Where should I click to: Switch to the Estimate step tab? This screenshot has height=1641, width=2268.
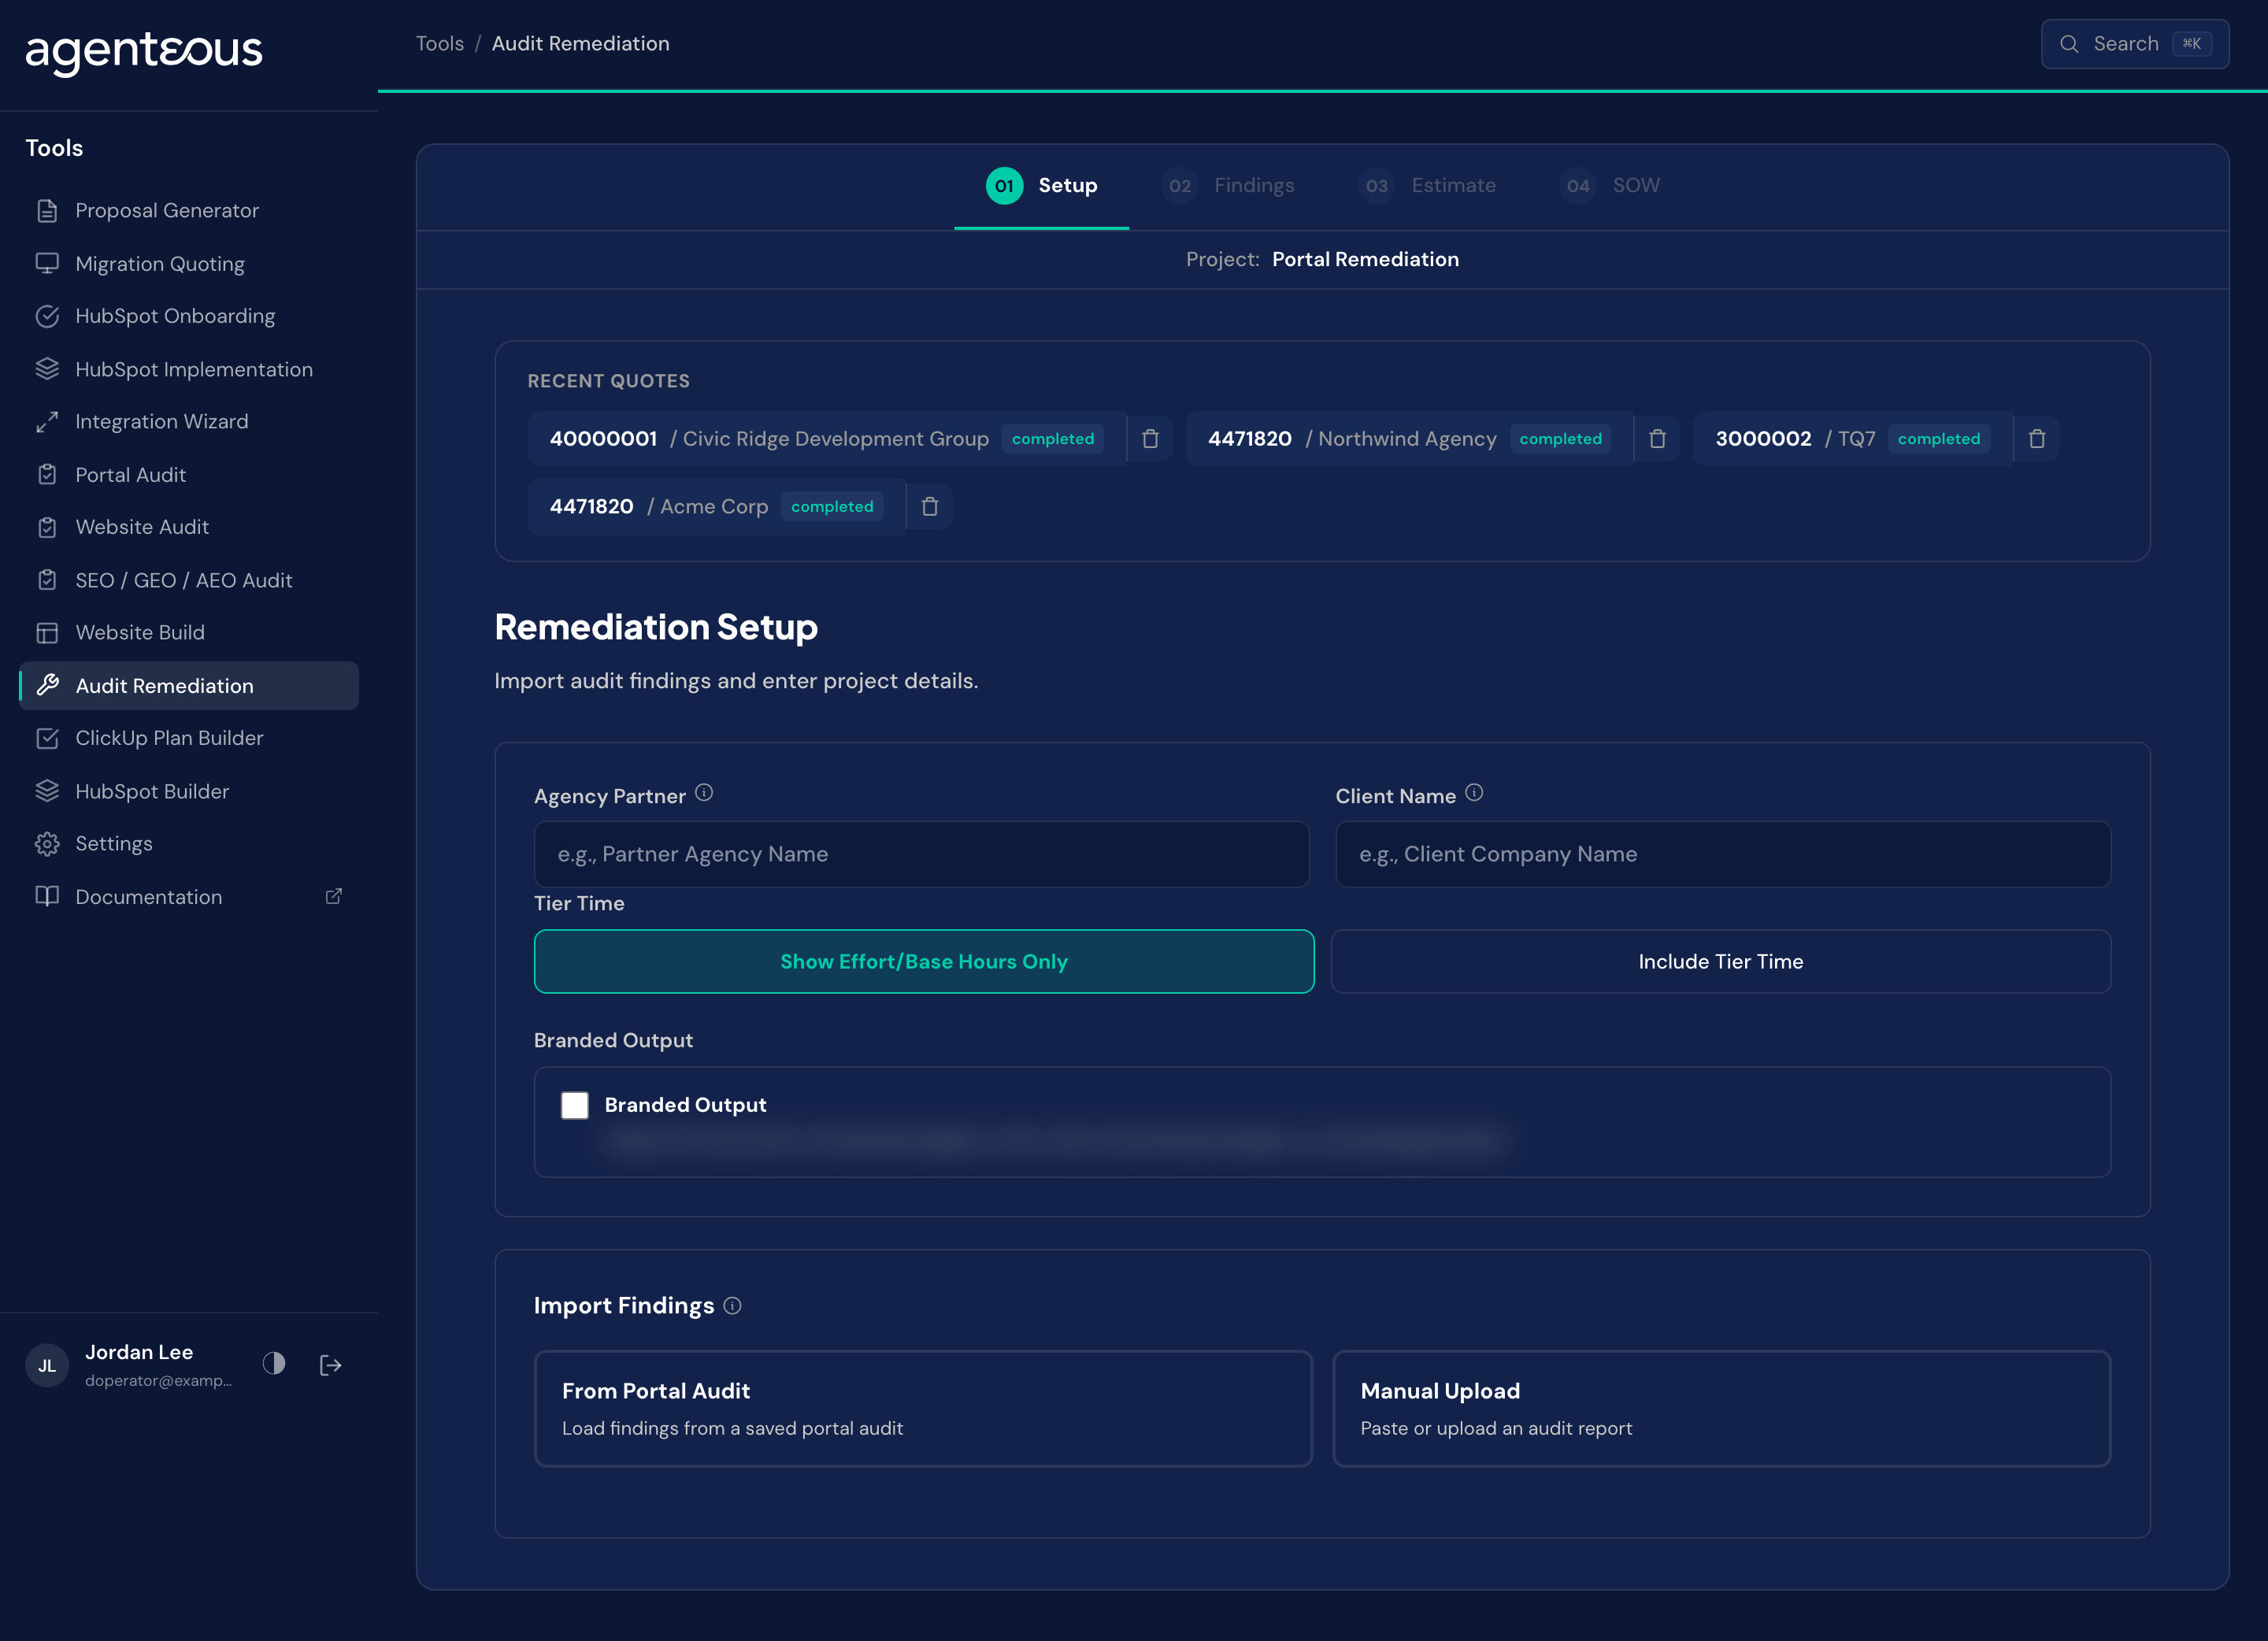(x=1427, y=186)
